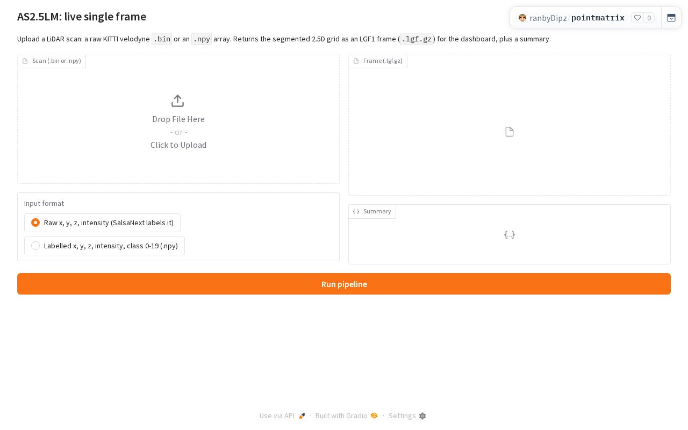Click the Click to Upload text
This screenshot has width=688, height=430.
click(x=178, y=145)
